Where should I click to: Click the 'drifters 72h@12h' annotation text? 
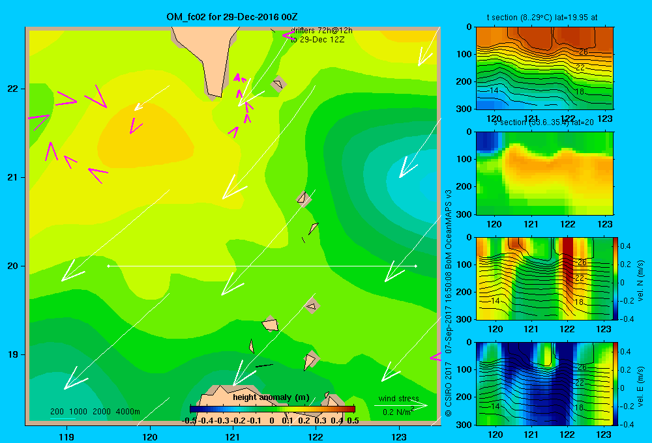tap(322, 31)
